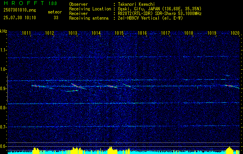Click the yellow power peak below 1013
The image size is (243, 154).
click(x=77, y=151)
